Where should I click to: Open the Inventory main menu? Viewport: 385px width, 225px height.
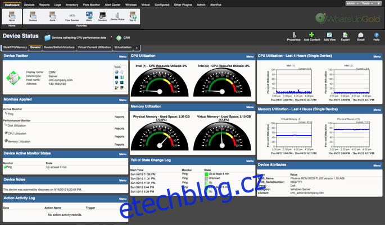pos(72,4)
